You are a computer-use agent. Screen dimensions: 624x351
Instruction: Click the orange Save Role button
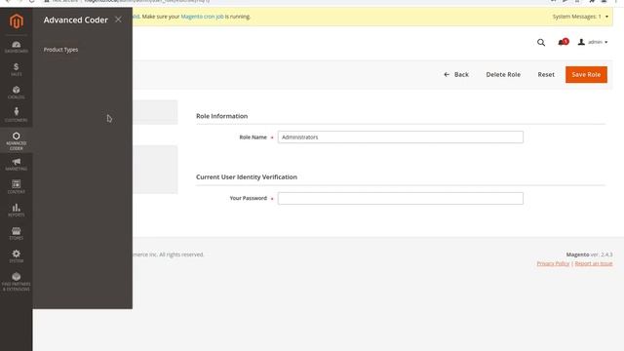(x=586, y=74)
